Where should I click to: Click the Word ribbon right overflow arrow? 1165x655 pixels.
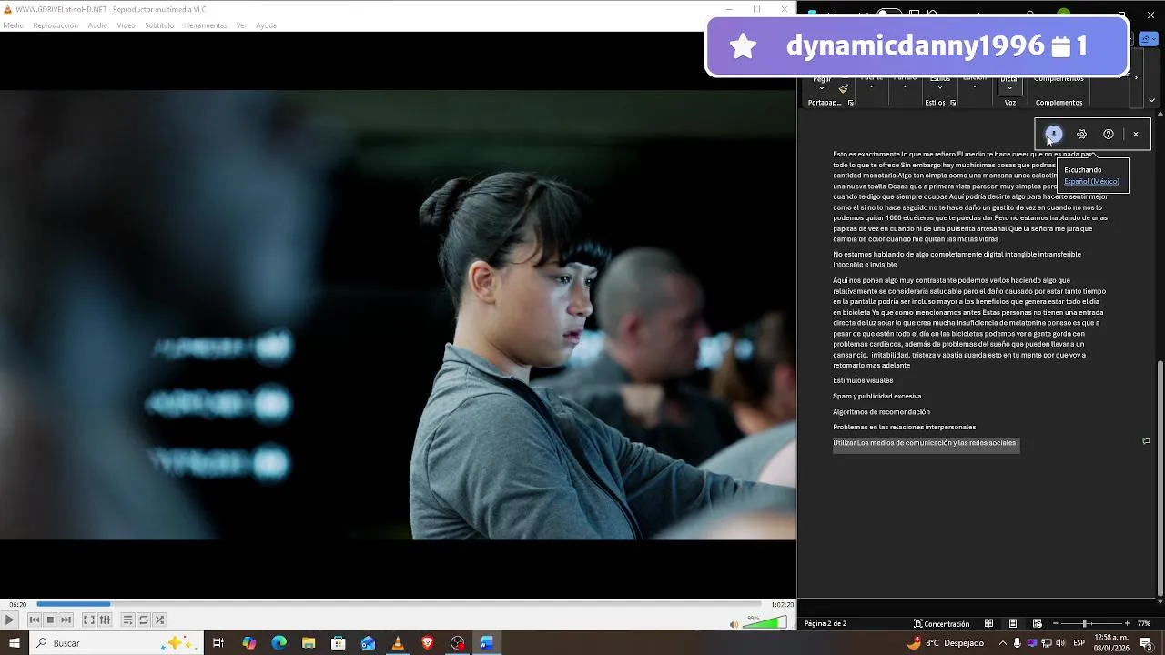[x=1136, y=77]
